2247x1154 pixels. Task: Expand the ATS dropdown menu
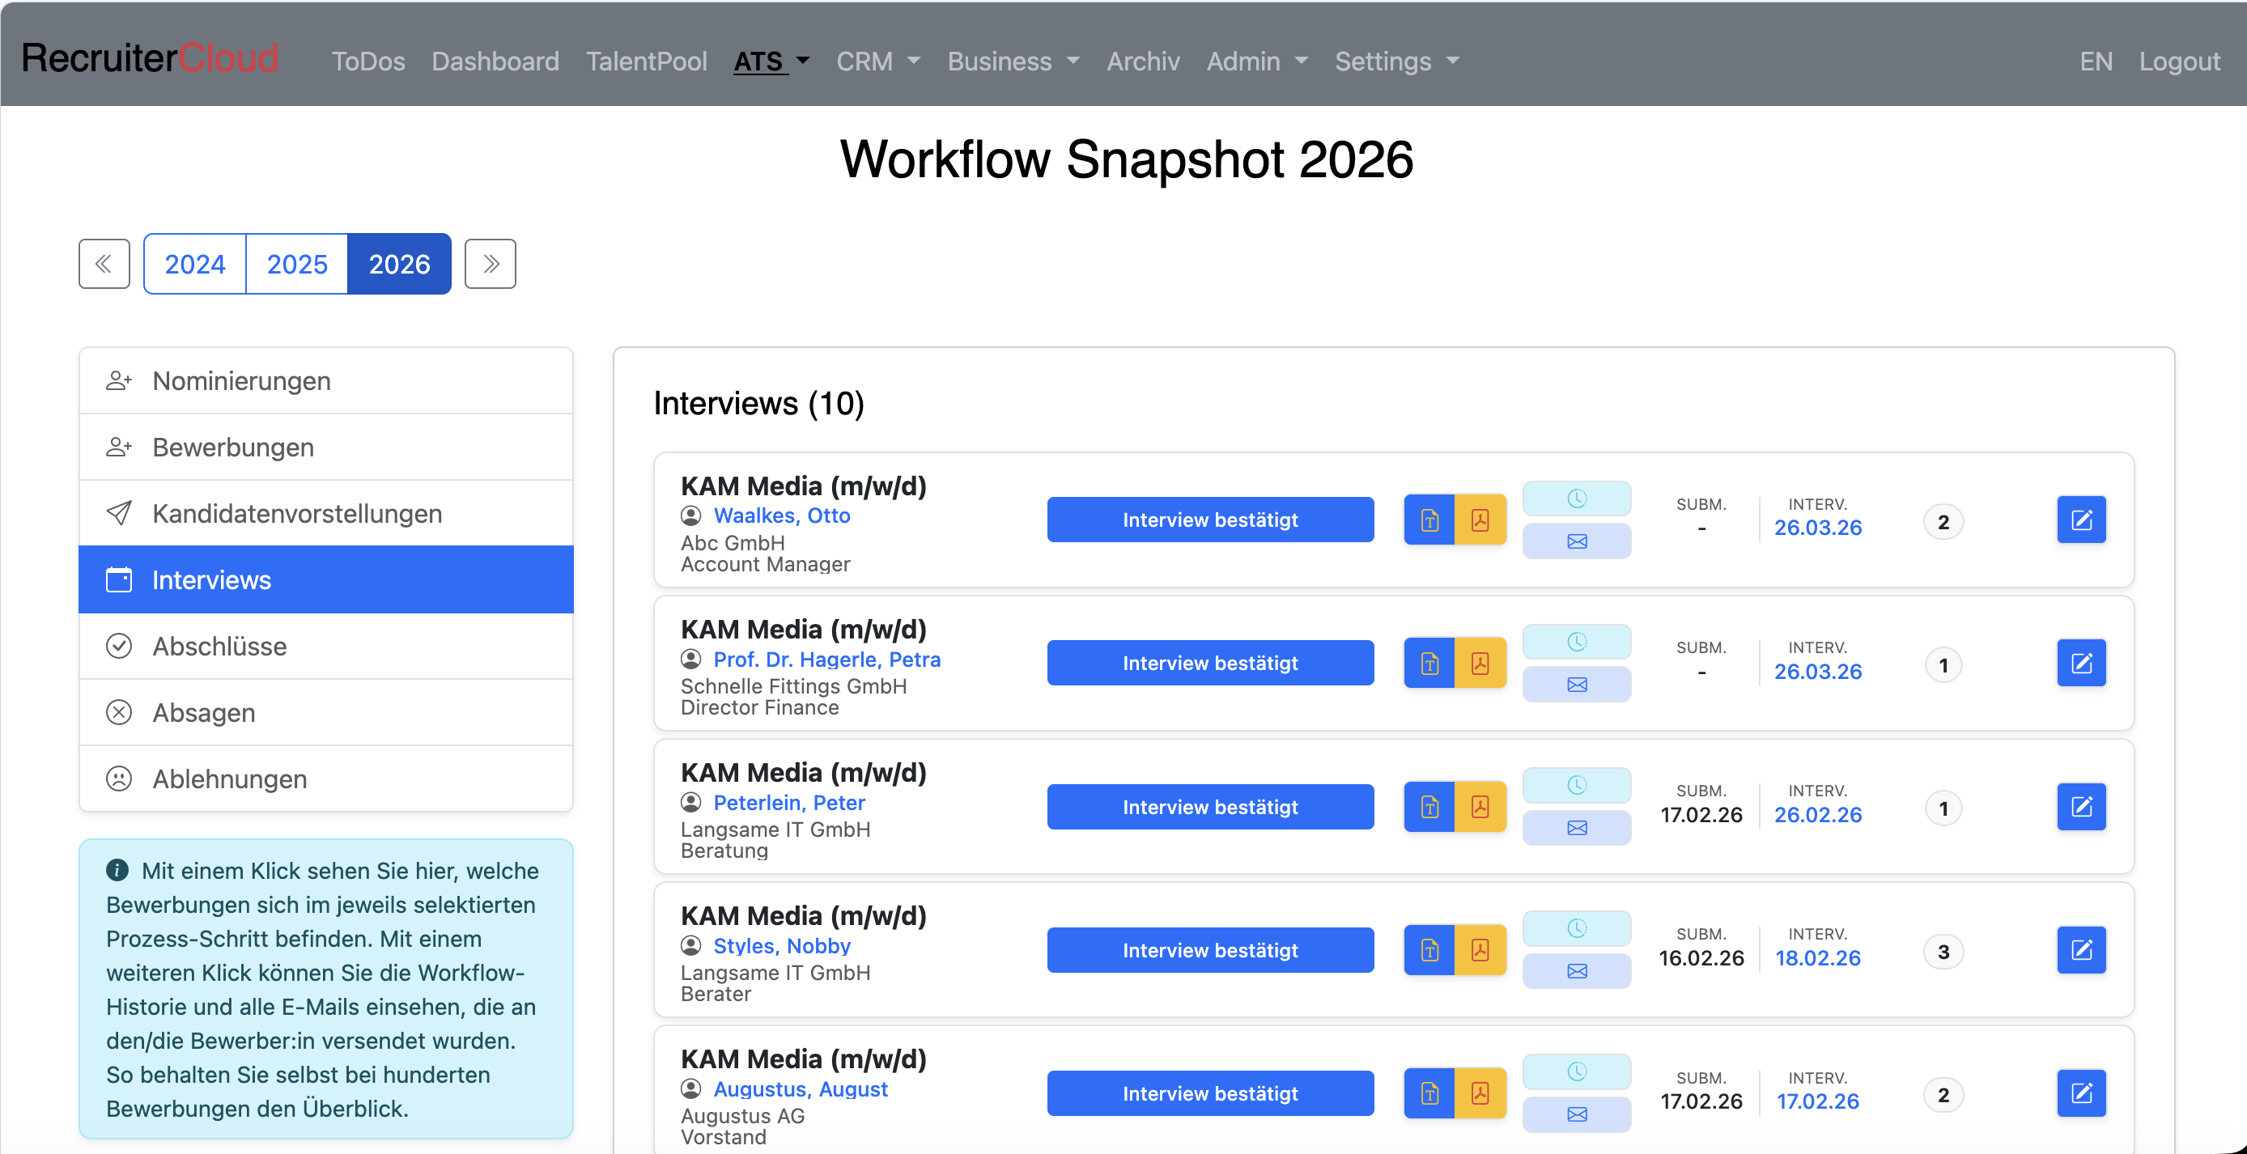coord(771,61)
